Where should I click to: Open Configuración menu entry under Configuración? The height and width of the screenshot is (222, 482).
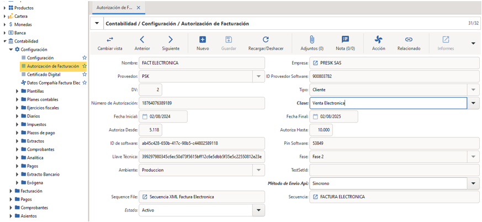tap(40, 57)
